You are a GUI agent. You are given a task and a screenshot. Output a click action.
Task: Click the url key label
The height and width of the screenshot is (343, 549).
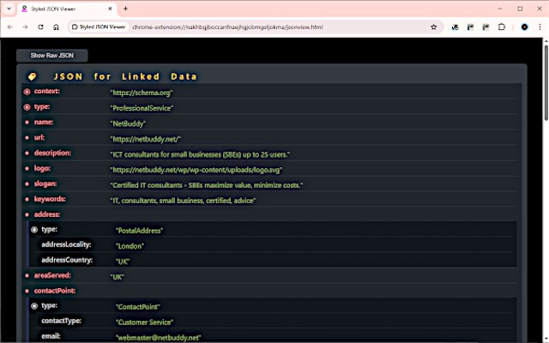[39, 137]
